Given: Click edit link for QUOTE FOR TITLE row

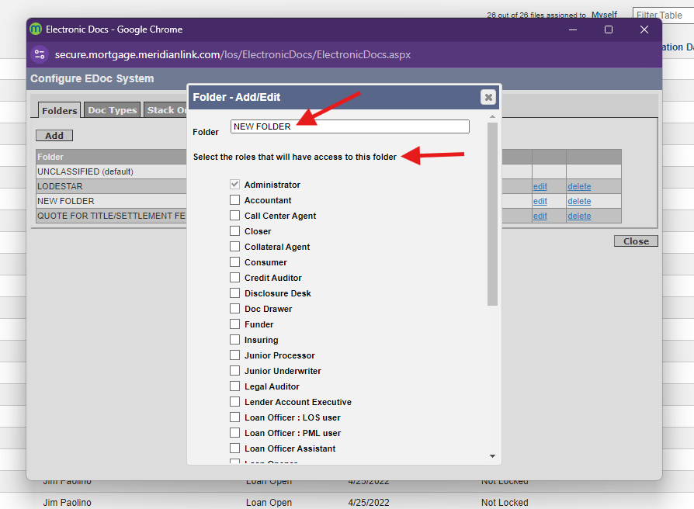Looking at the screenshot, I should pyautogui.click(x=540, y=216).
